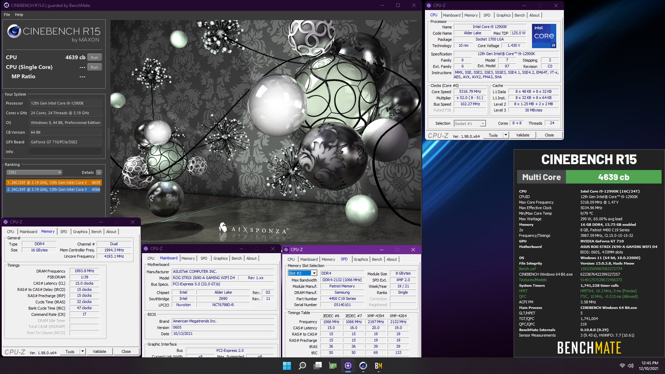This screenshot has height=374, width=665.
Task: Minimize the SPD CPU-Z window
Action: [381, 250]
